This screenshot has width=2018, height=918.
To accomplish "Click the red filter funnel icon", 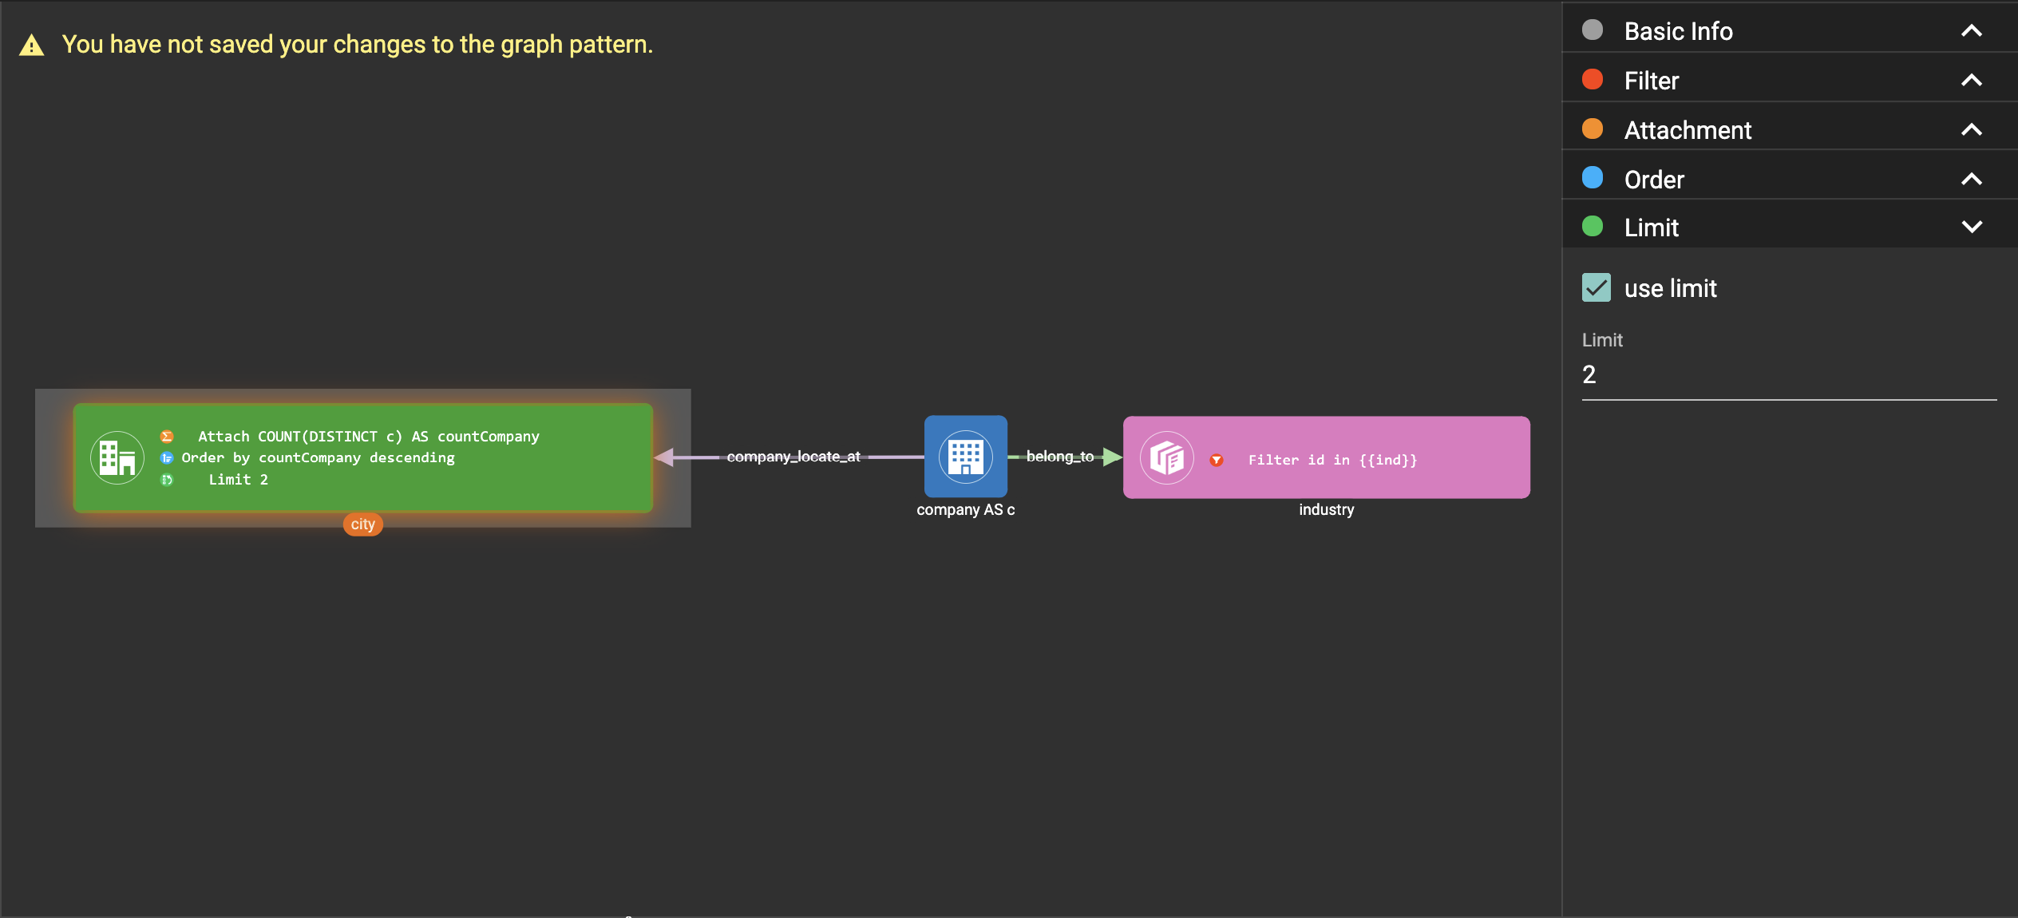I will click(x=1216, y=460).
